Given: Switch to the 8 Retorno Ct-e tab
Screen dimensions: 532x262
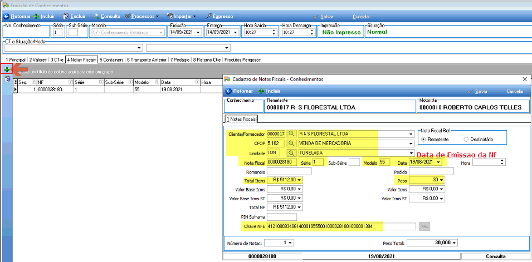Looking at the screenshot, I should click(207, 60).
